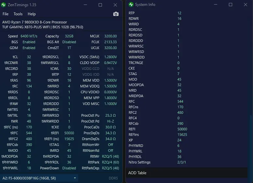Click the MEM VPP 1.8000V value
Image resolution: width=253 pixels, height=183 pixels.
110,98
